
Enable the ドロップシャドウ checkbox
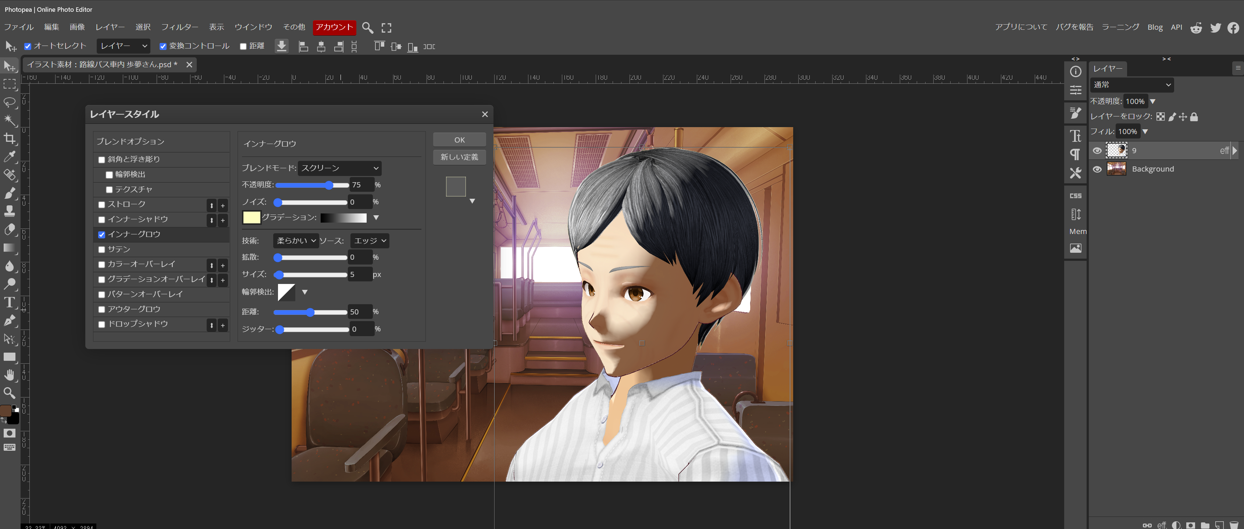(101, 324)
